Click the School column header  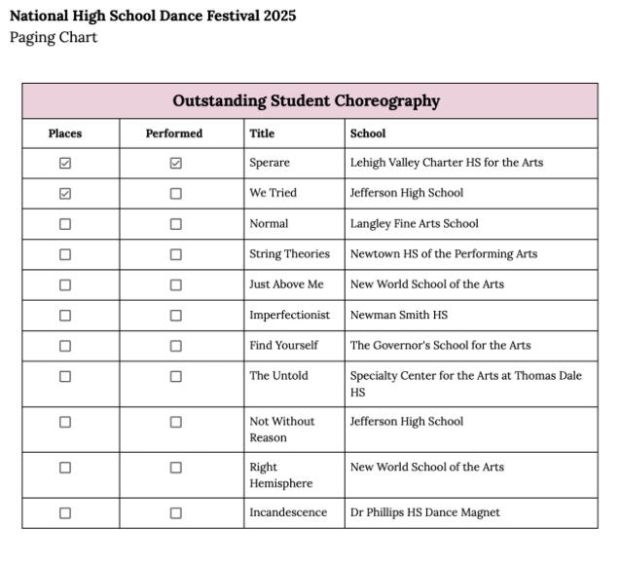[368, 133]
